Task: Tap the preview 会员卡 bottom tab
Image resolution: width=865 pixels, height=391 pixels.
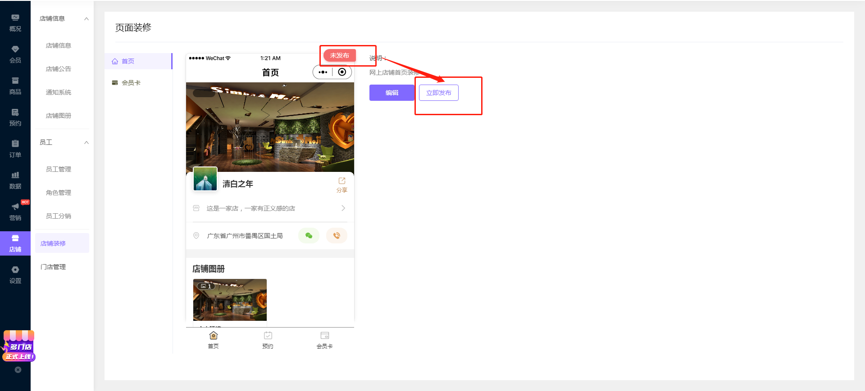Action: [324, 340]
